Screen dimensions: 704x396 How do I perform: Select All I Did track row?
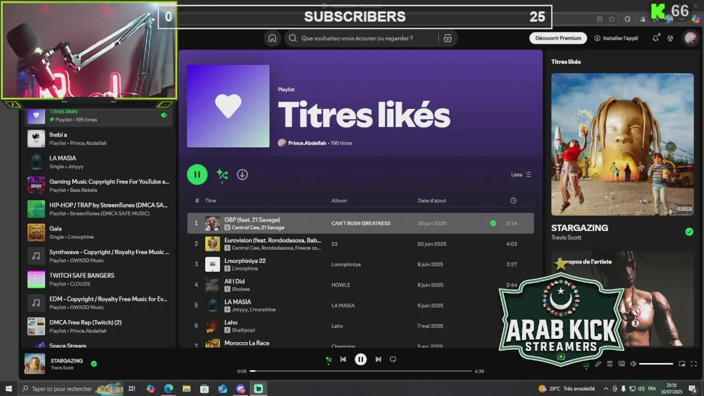360,285
